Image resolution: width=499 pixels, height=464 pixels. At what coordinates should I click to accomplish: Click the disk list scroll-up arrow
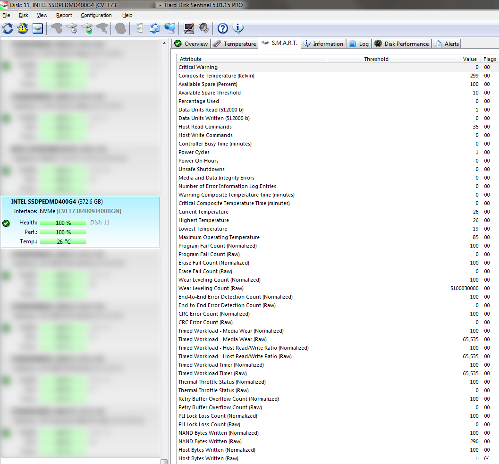click(164, 43)
